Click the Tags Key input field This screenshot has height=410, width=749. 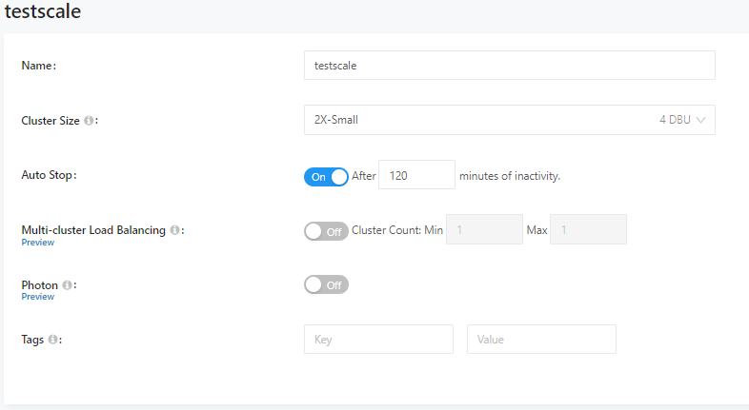point(379,339)
